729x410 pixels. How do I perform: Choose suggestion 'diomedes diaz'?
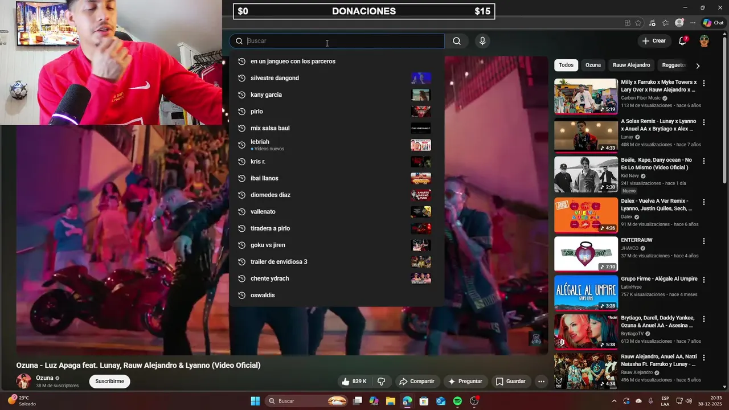point(337,195)
